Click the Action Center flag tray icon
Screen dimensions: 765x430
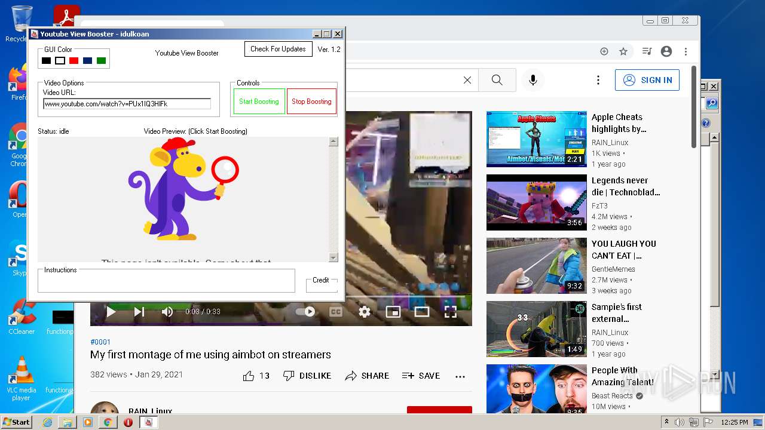708,422
